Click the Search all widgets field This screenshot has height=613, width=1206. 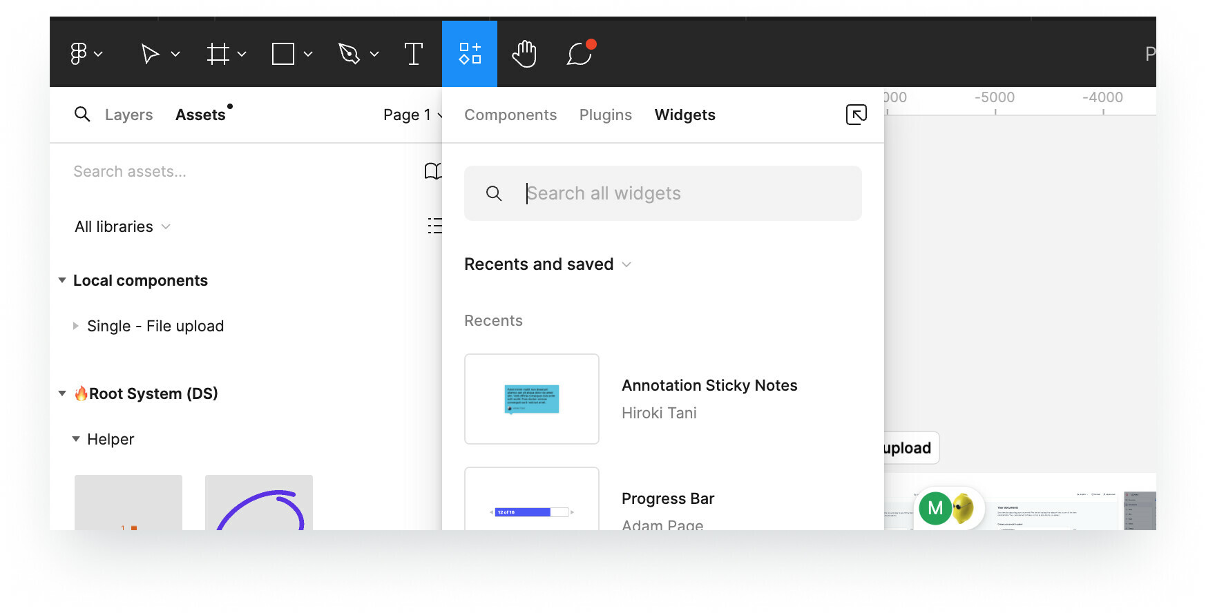(663, 193)
